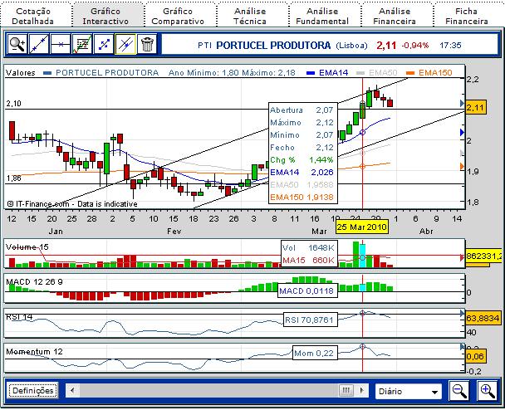
Task: Click the EMA150 1,9138 tooltip row
Action: (302, 197)
